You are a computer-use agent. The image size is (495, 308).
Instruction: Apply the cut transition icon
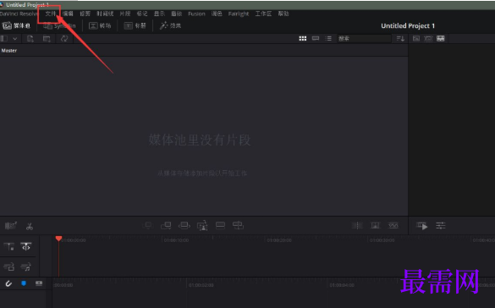pyautogui.click(x=357, y=225)
